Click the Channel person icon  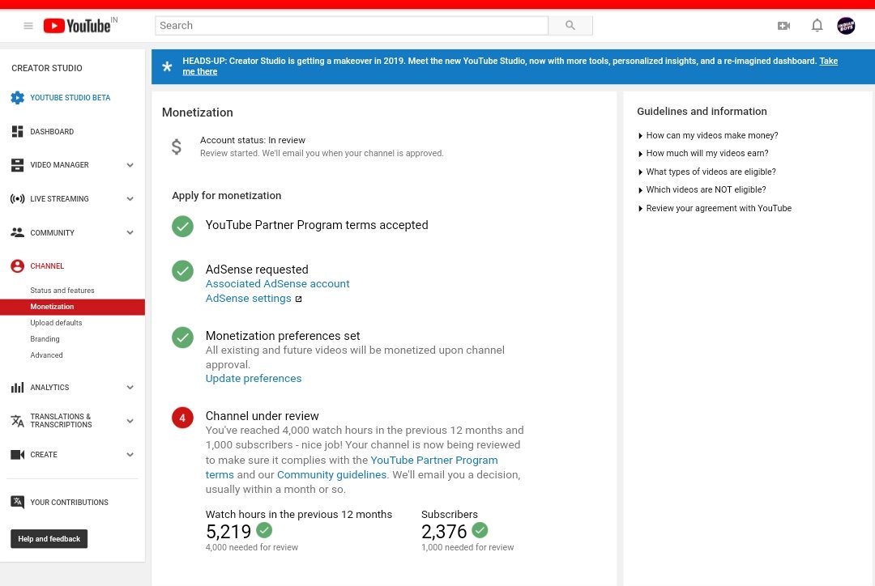[x=17, y=266]
